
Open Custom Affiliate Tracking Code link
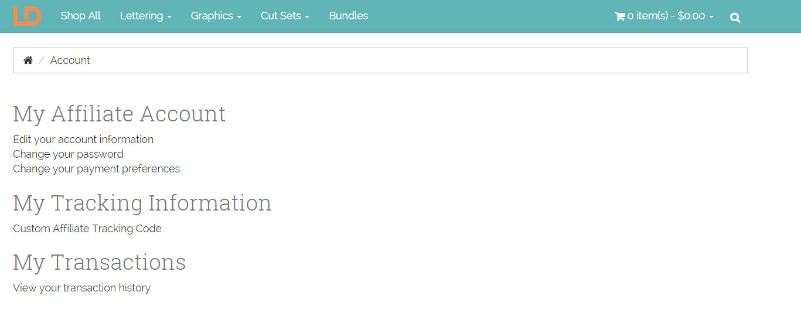tap(87, 229)
